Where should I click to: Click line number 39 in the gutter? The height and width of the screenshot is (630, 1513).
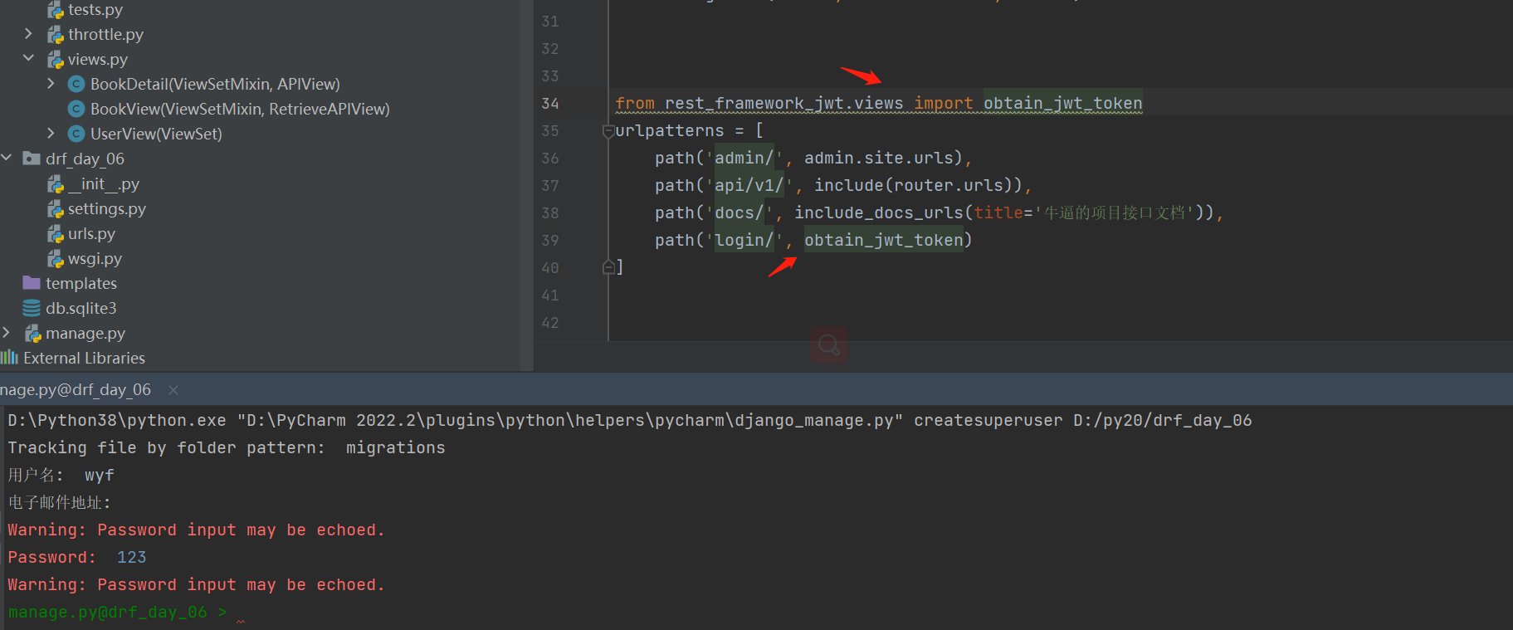[550, 241]
